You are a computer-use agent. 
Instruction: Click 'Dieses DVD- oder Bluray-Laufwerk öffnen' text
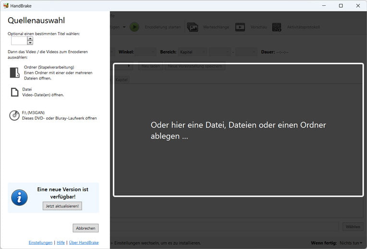59,118
